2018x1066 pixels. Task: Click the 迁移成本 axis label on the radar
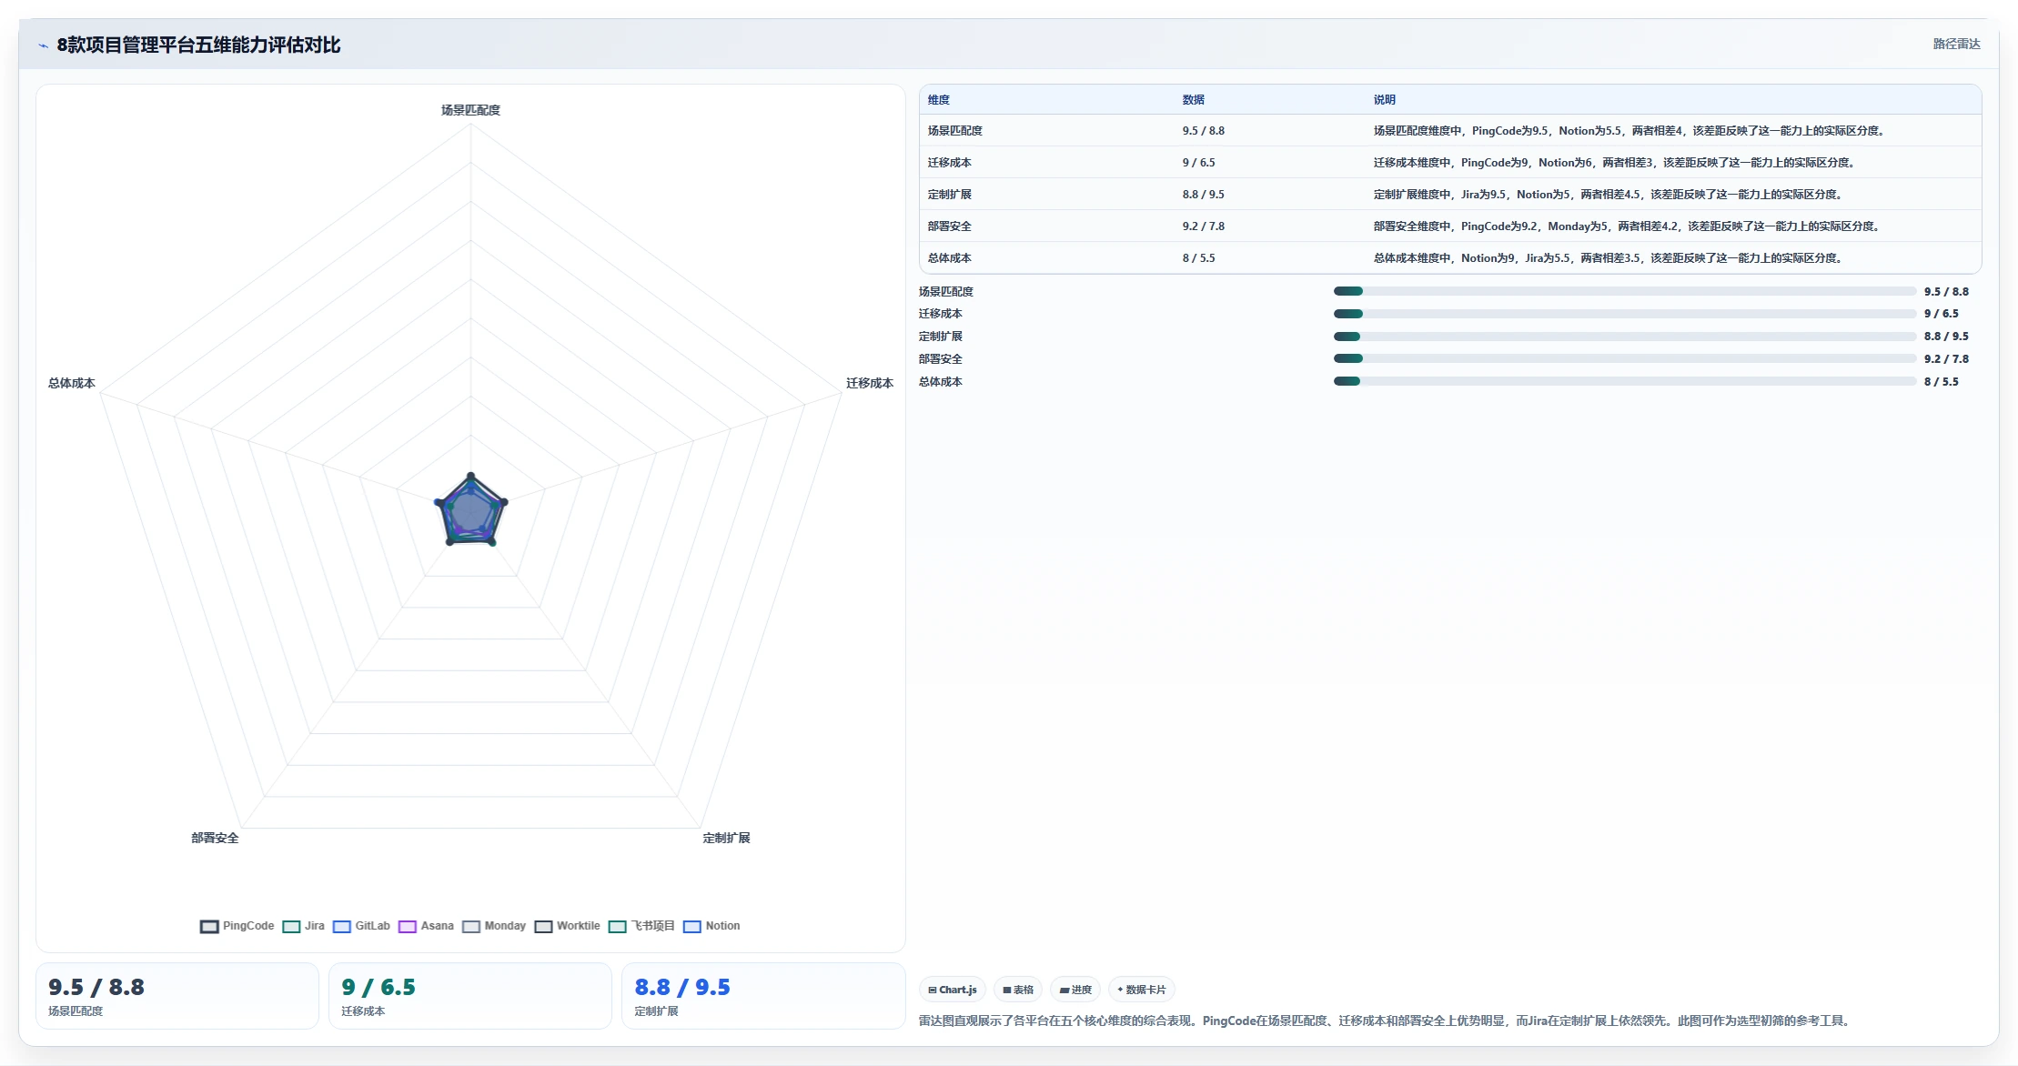click(x=870, y=383)
